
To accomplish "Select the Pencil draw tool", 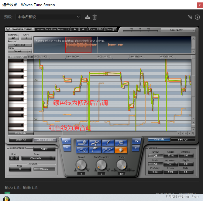I will (x=108, y=143).
